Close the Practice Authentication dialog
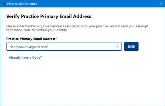The width and height of the screenshot is (165, 106). click(x=161, y=4)
